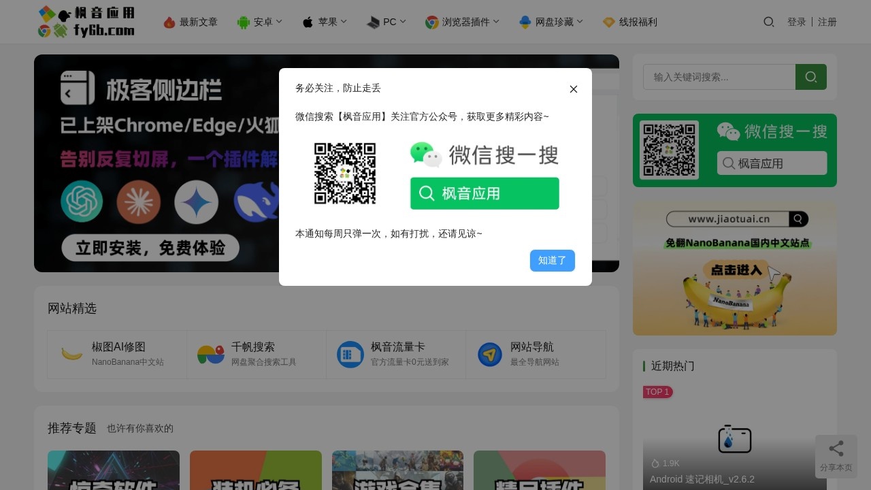Click the 分享本页 share button
Viewport: 871px width, 490px height.
tap(836, 456)
